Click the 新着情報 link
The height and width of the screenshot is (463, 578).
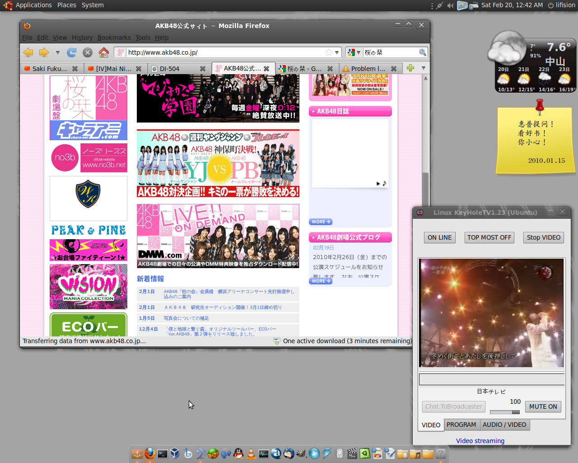(x=150, y=279)
